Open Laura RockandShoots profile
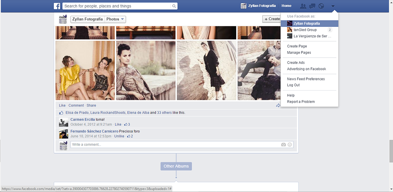Viewport: 393px width, 192px height. (107, 113)
